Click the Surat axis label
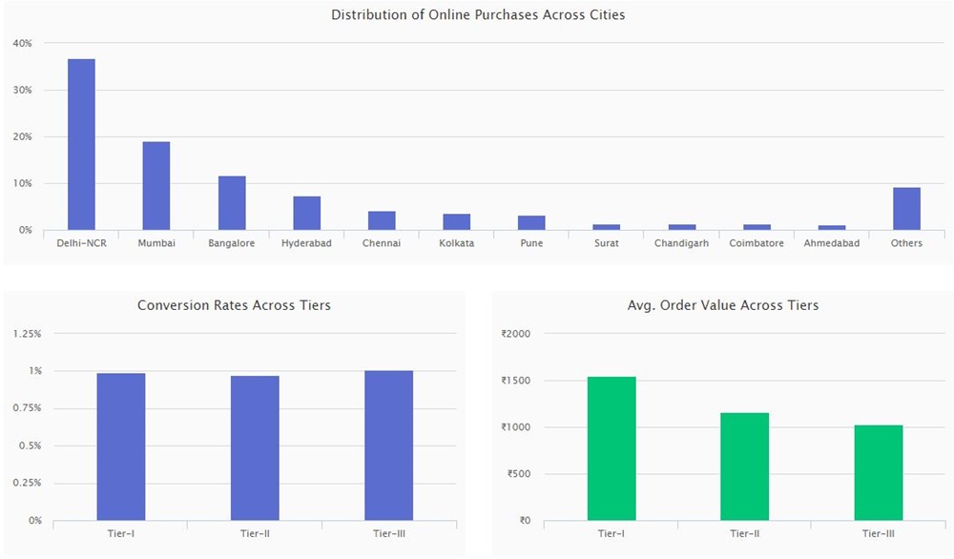954x559 pixels. [x=607, y=243]
